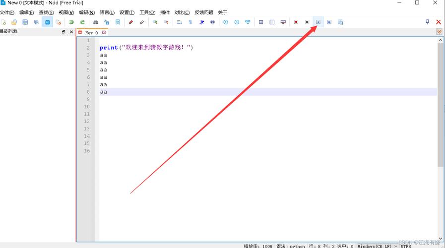The image size is (445, 248).
Task: Open the 文件(F) menu
Action: pyautogui.click(x=7, y=12)
